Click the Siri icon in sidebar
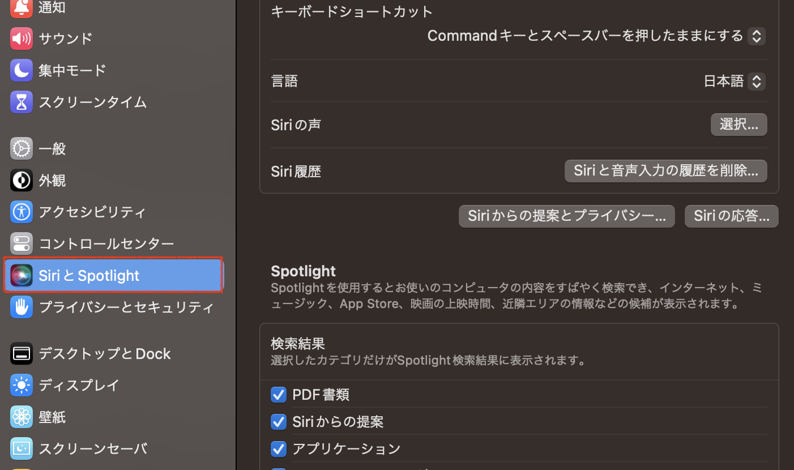 coord(22,276)
